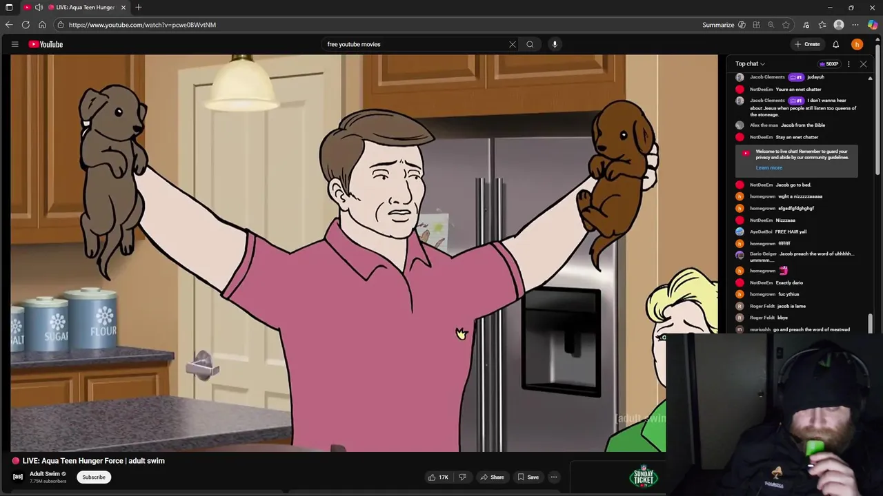This screenshot has width=883, height=496.
Task: Select chat message 'Exactly dario'
Action: click(789, 282)
